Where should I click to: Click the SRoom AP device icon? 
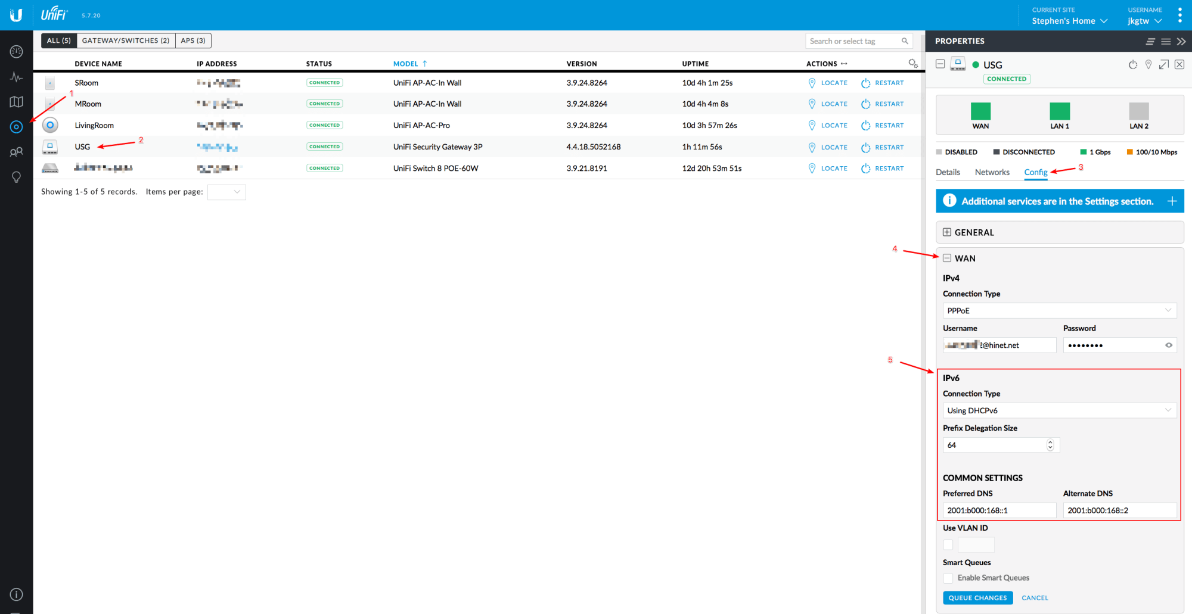(x=50, y=83)
